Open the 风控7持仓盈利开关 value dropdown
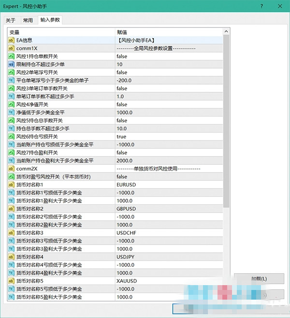The width and height of the screenshot is (290, 318). [169, 153]
